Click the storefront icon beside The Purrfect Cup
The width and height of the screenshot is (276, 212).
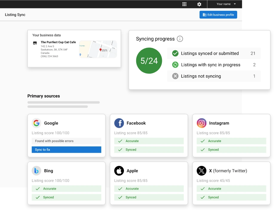pyautogui.click(x=34, y=43)
